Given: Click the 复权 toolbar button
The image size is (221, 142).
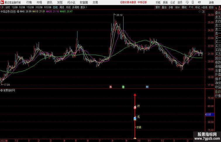Looking at the screenshot, I should tap(158, 7).
